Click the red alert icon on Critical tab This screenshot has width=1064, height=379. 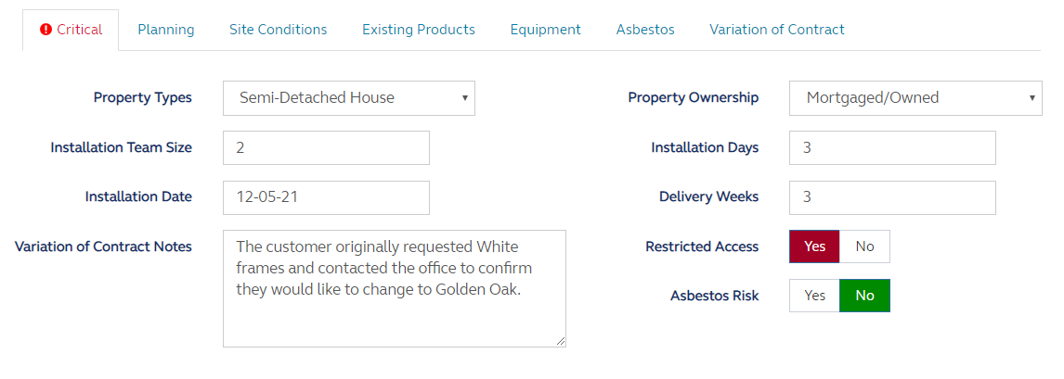46,30
